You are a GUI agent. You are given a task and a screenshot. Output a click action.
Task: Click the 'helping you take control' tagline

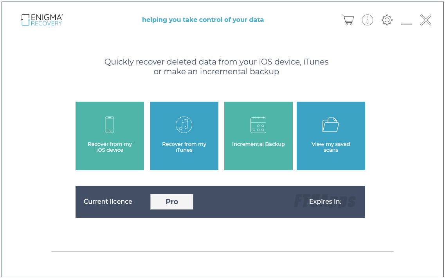[x=203, y=20]
